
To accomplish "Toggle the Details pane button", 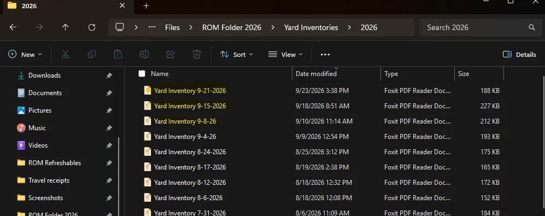I will coord(519,55).
